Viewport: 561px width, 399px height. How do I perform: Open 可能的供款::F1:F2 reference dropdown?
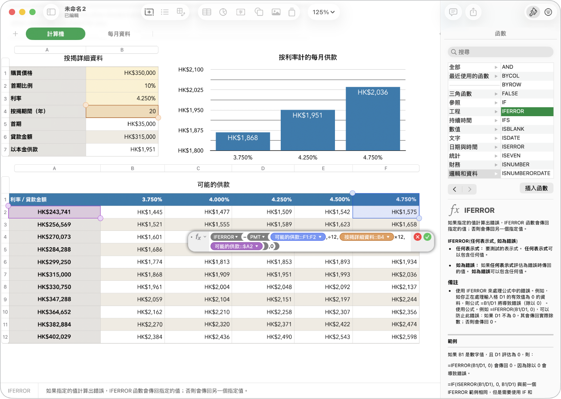coord(320,237)
